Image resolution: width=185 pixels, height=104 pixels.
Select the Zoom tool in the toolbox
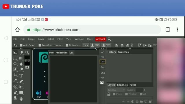coord(27,53)
